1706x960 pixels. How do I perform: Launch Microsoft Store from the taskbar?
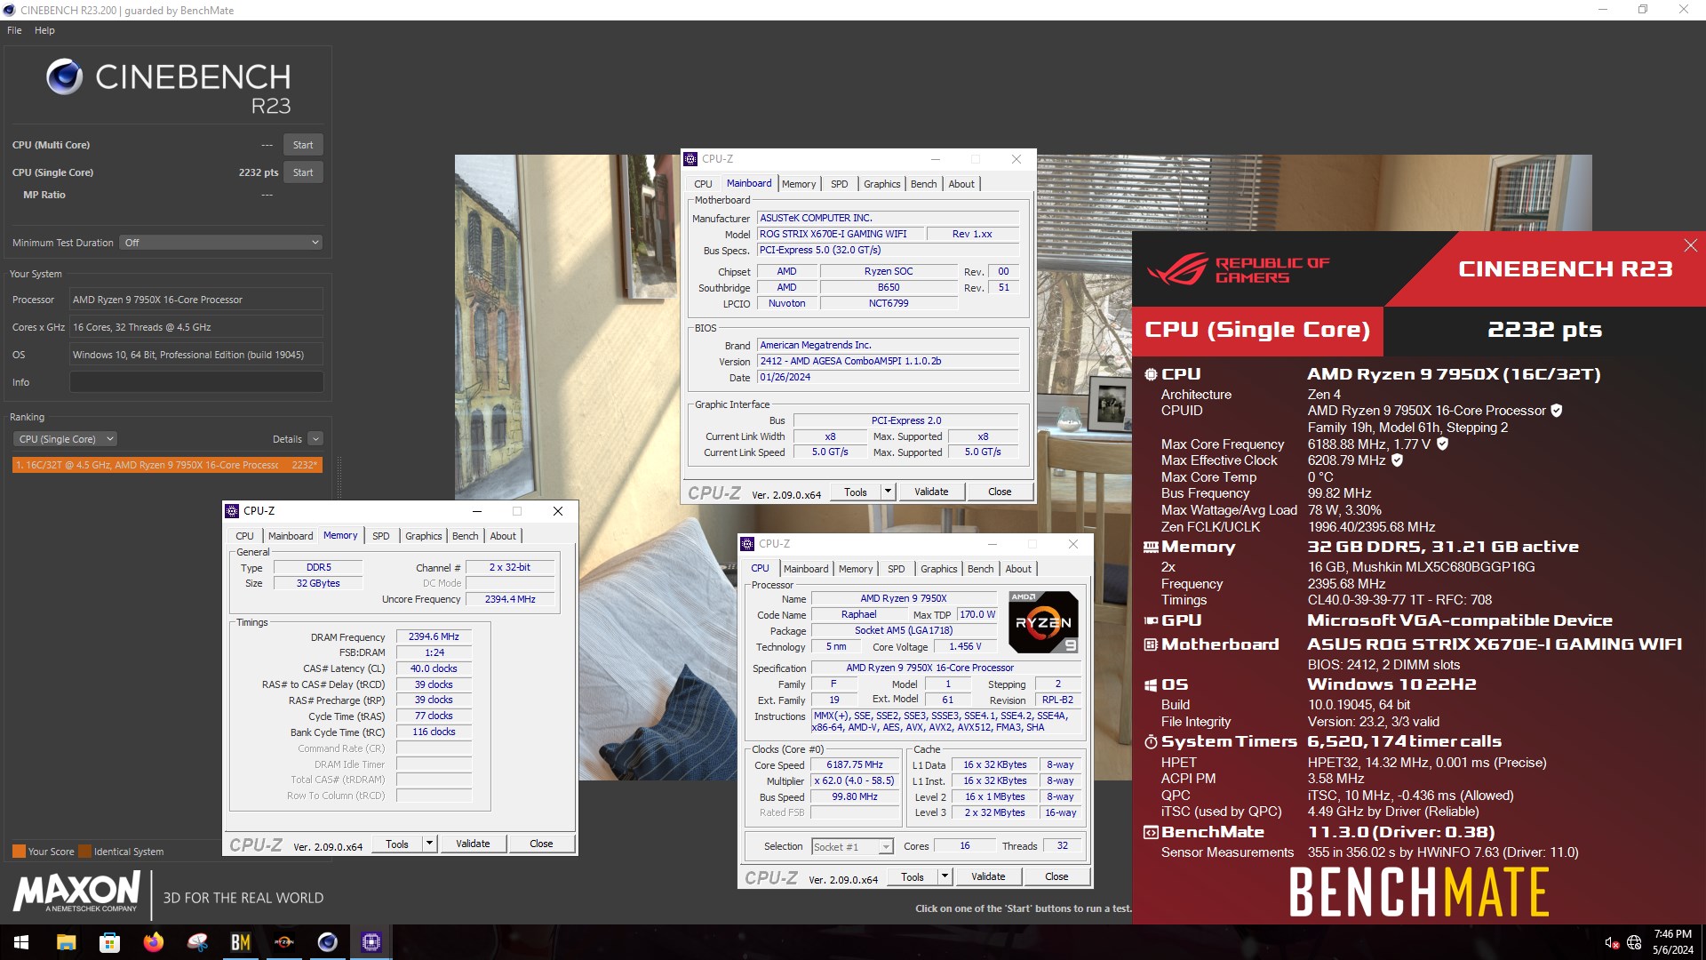point(109,942)
